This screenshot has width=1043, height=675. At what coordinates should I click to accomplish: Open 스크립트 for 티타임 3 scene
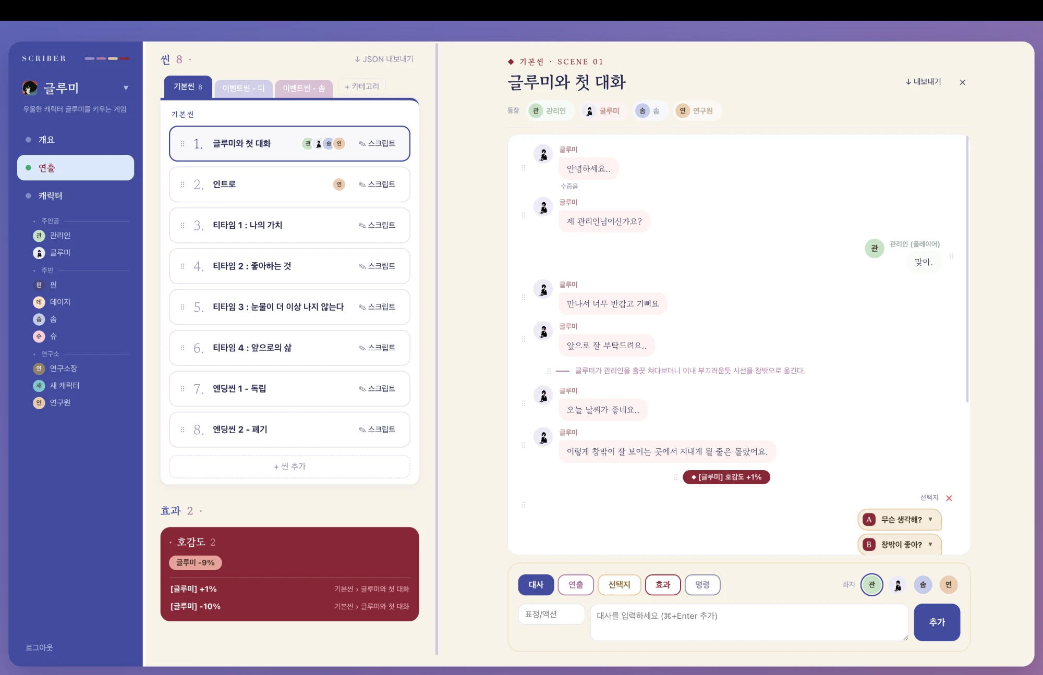click(x=377, y=307)
